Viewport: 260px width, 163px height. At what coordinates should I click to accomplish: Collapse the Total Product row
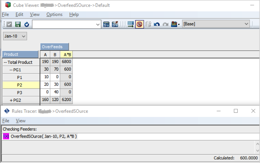(5, 62)
